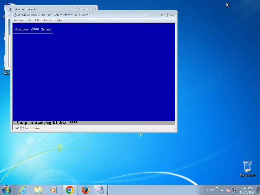Click 'Setup is starting Windows 2000' status text
The height and width of the screenshot is (195, 260).
pos(47,123)
